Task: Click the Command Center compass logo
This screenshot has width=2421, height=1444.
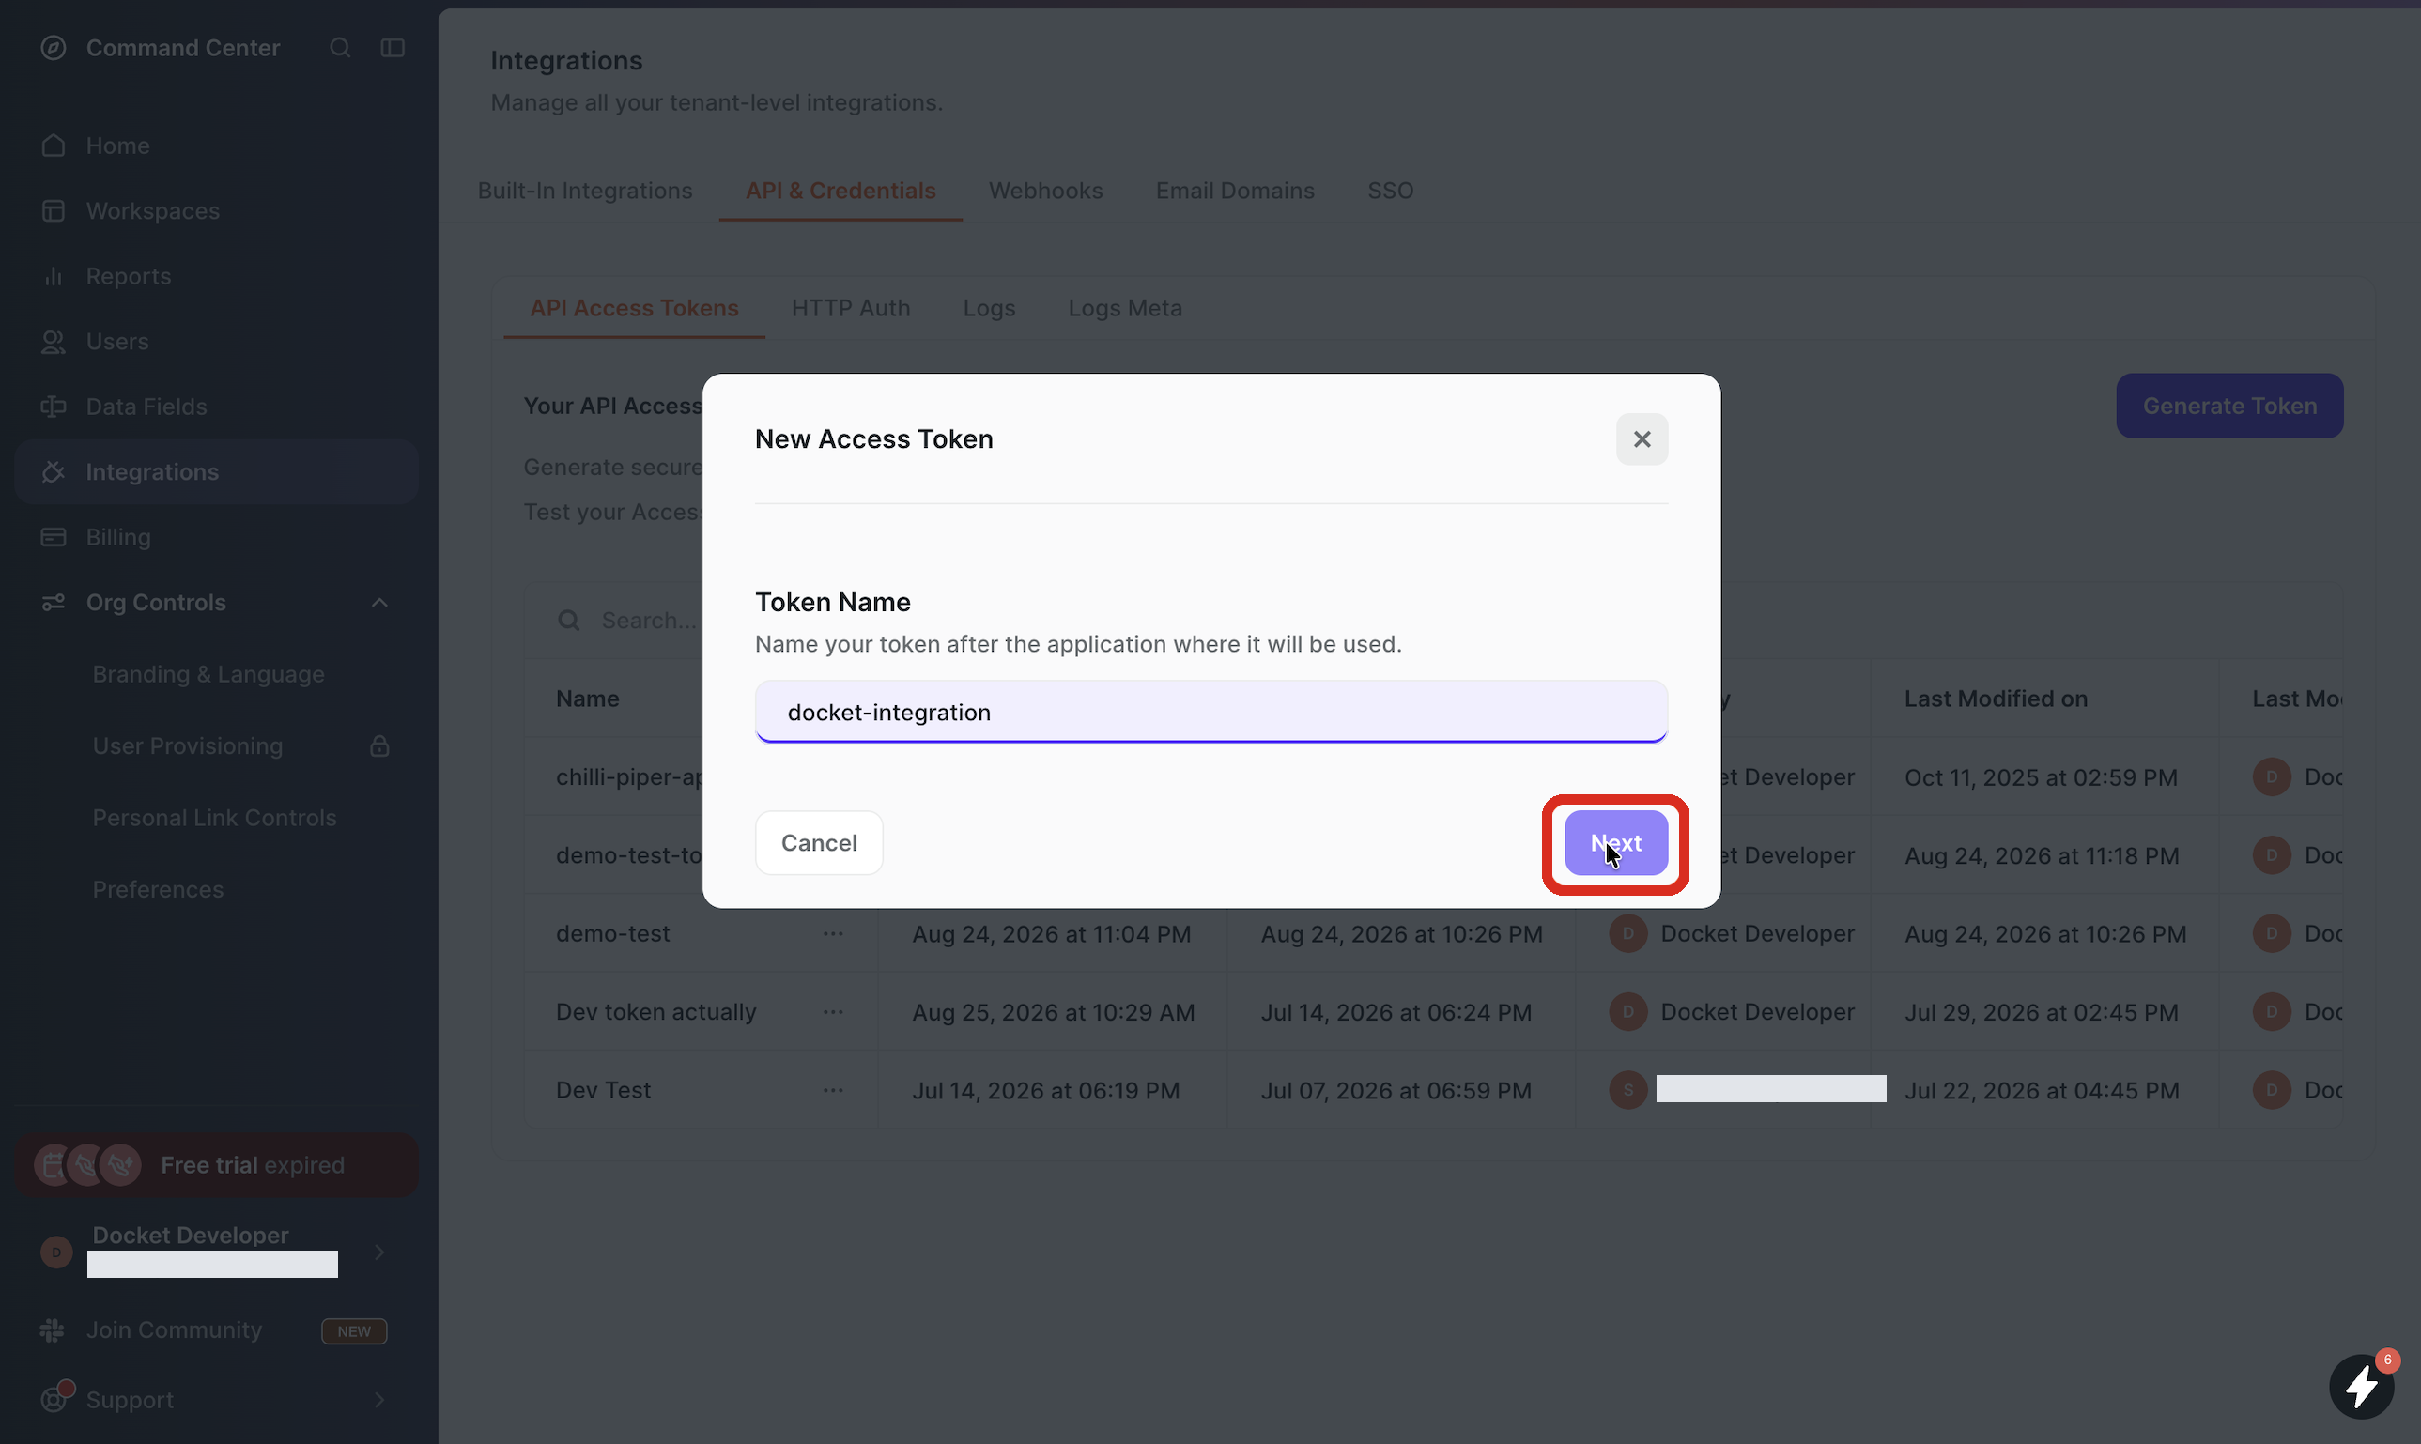Action: point(54,48)
